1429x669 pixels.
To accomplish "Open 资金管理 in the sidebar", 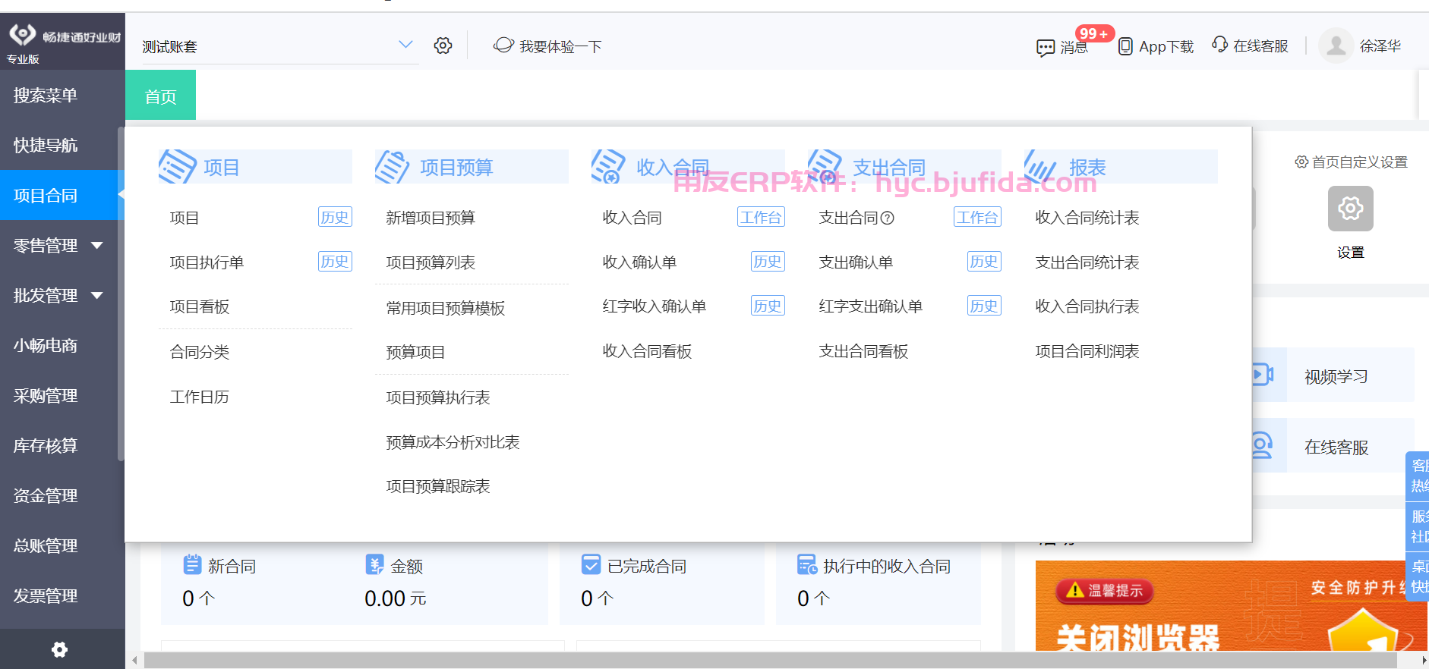I will click(x=46, y=496).
